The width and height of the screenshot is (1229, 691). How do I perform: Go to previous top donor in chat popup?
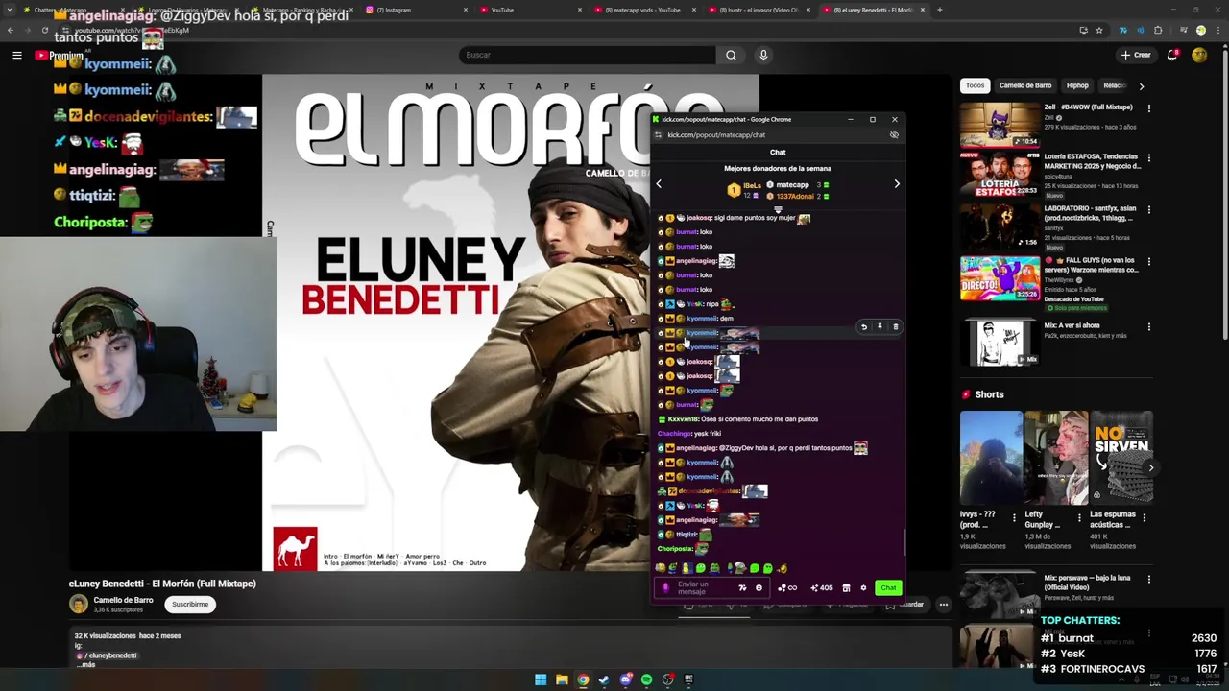[659, 183]
